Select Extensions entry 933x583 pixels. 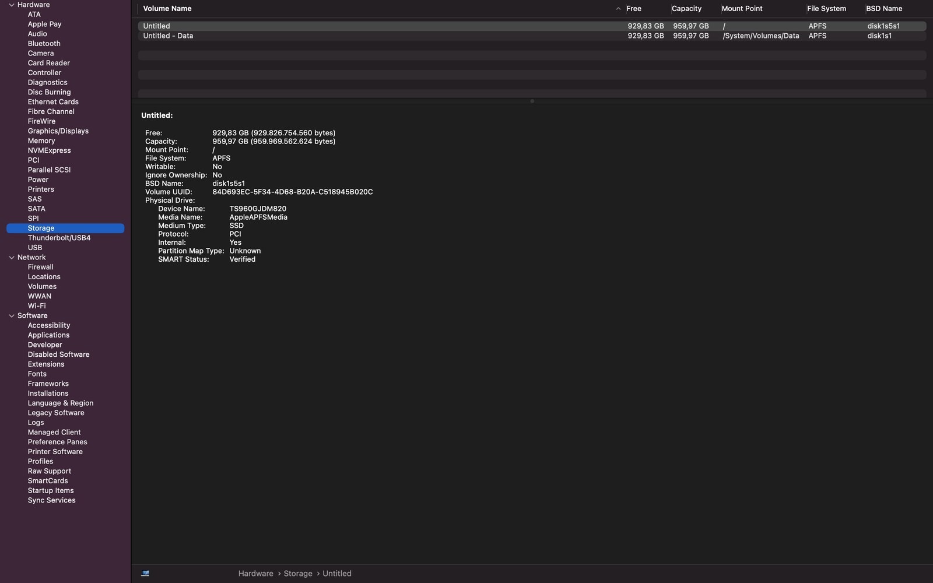tap(46, 364)
